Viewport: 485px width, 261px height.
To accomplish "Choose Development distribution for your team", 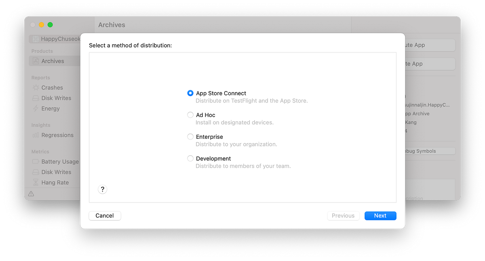I will pos(190,158).
